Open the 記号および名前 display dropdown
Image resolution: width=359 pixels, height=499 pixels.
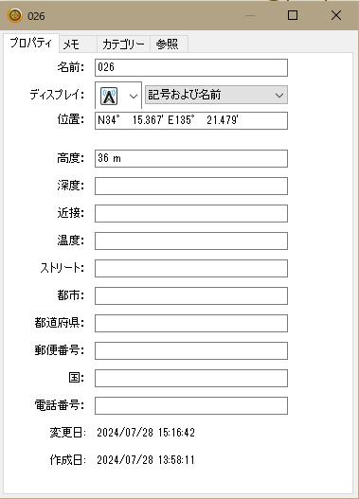click(216, 95)
